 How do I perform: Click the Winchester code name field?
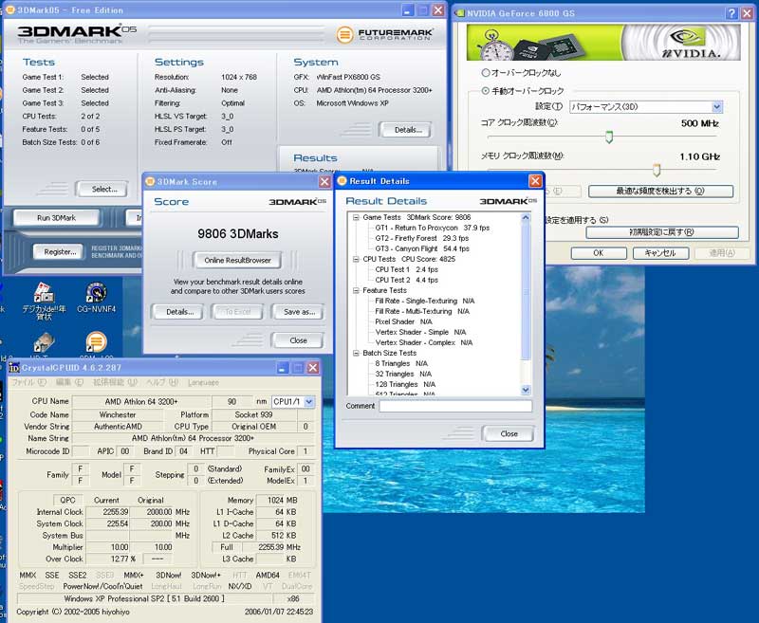[x=118, y=415]
